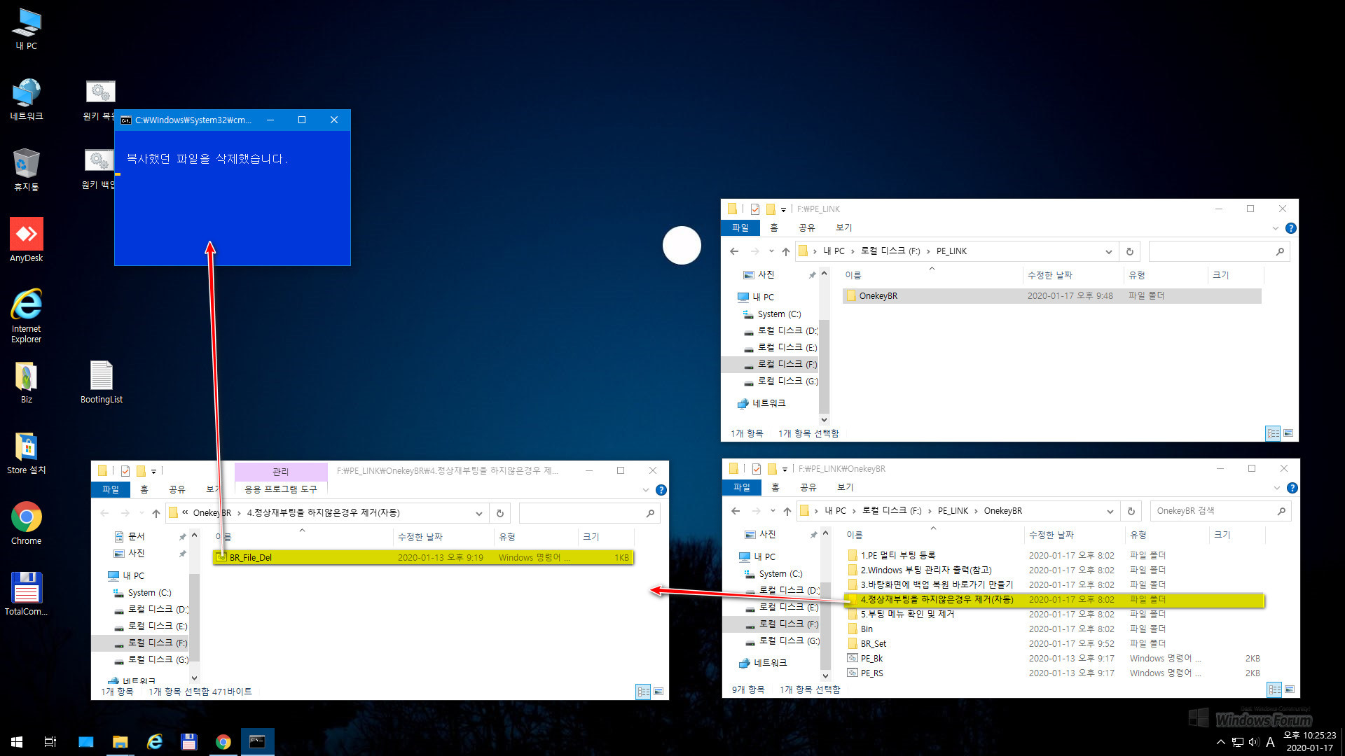
Task: Open recent locations dropdown in OnekeyBR window
Action: coord(773,511)
